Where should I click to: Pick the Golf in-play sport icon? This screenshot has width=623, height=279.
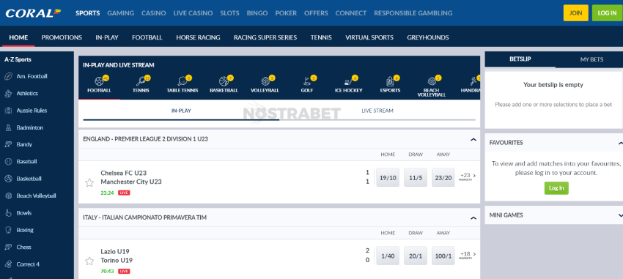tap(307, 84)
